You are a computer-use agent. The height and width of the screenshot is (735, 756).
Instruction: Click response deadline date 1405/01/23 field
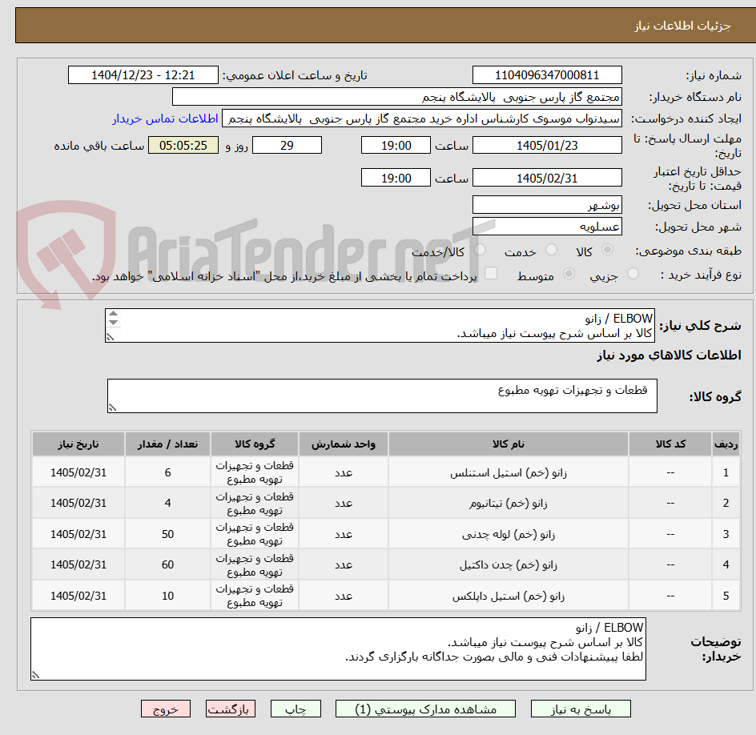(x=547, y=145)
